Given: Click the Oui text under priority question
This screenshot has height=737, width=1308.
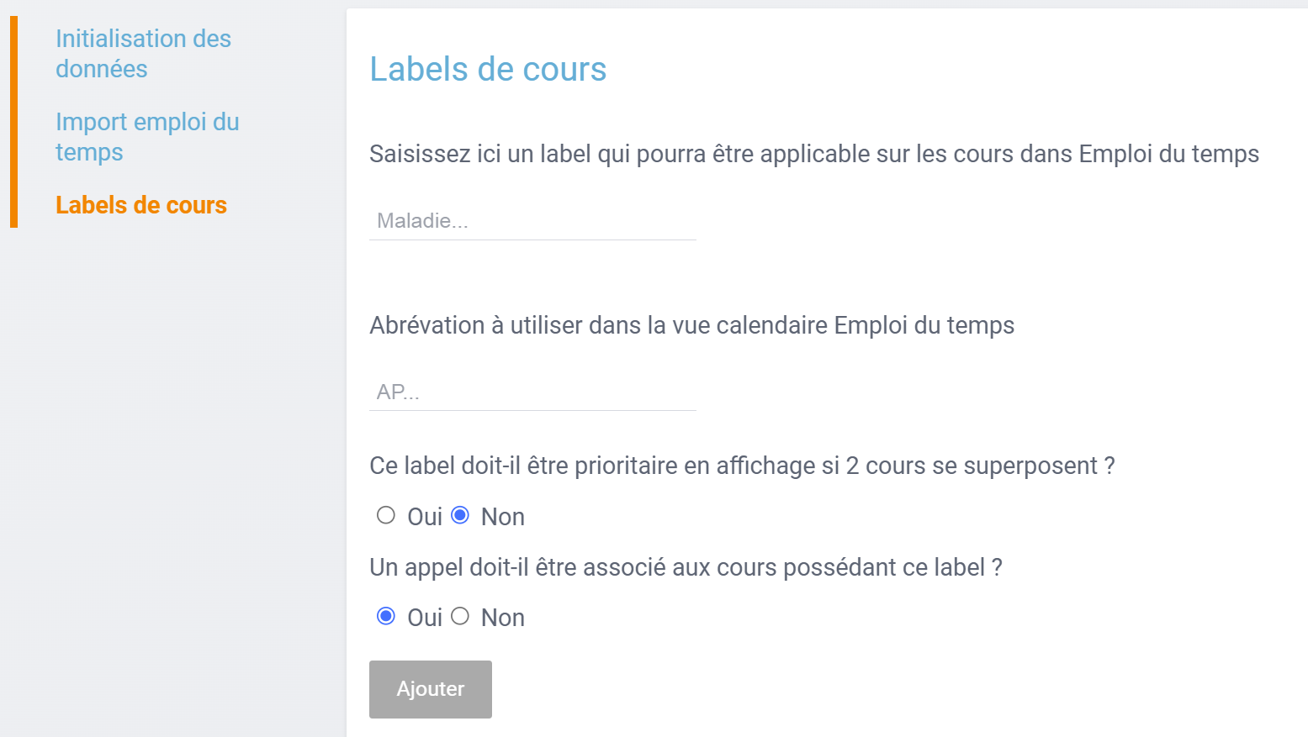Looking at the screenshot, I should pyautogui.click(x=425, y=517).
